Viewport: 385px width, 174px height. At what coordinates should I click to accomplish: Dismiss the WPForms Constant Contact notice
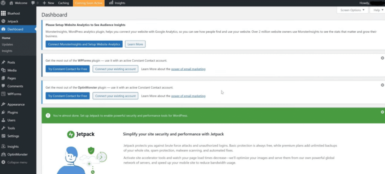[x=382, y=58]
